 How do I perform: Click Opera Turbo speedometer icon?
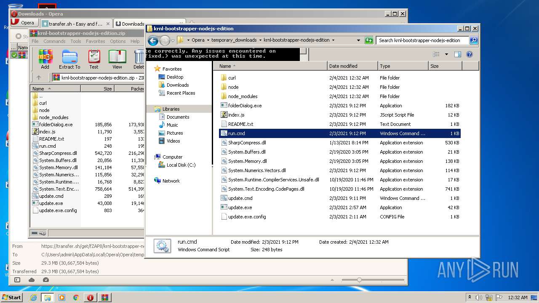tap(45, 280)
